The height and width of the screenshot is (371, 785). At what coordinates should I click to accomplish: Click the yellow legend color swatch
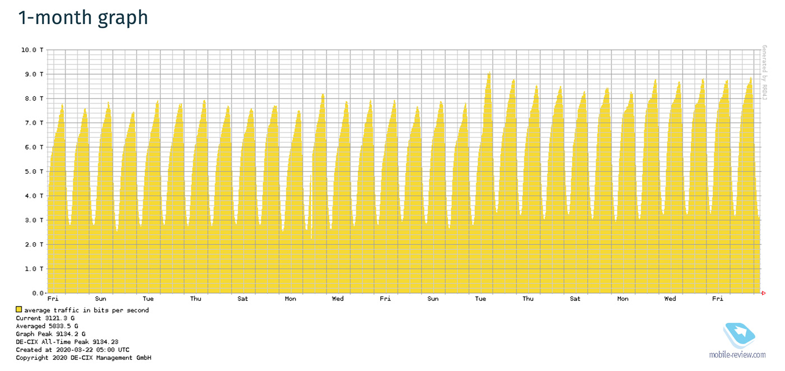pyautogui.click(x=19, y=310)
